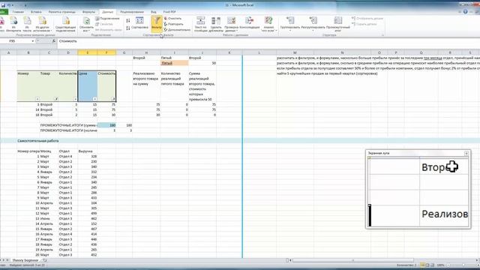Click Remove Duplicates (Удалить дубликаты)

pos(216,25)
